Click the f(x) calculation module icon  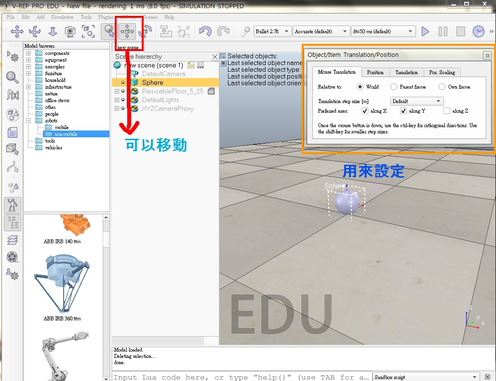(13, 94)
